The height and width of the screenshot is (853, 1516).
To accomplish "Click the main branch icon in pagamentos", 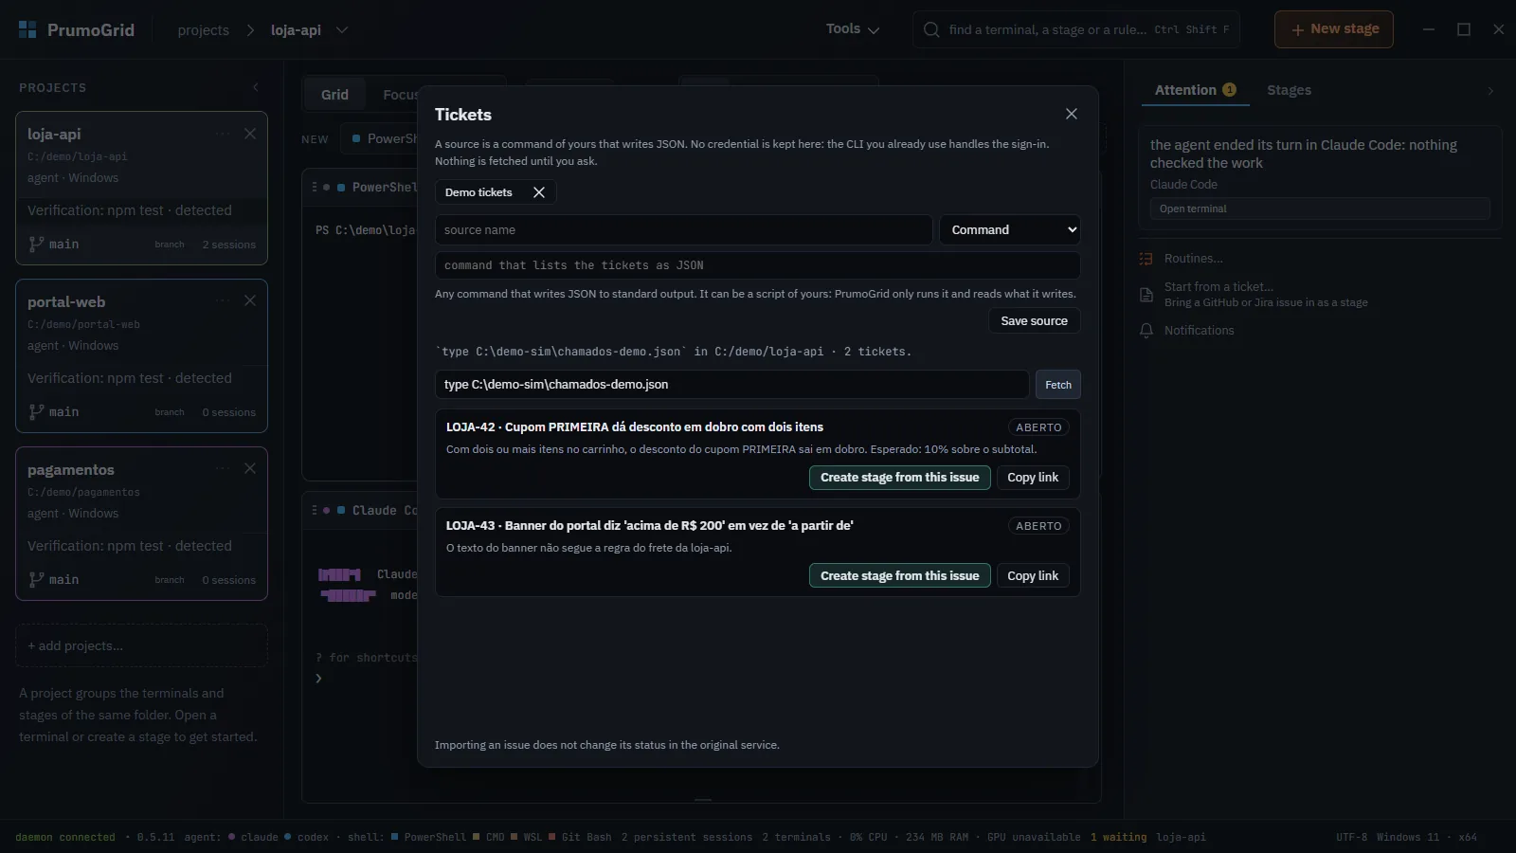I will 36,580.
